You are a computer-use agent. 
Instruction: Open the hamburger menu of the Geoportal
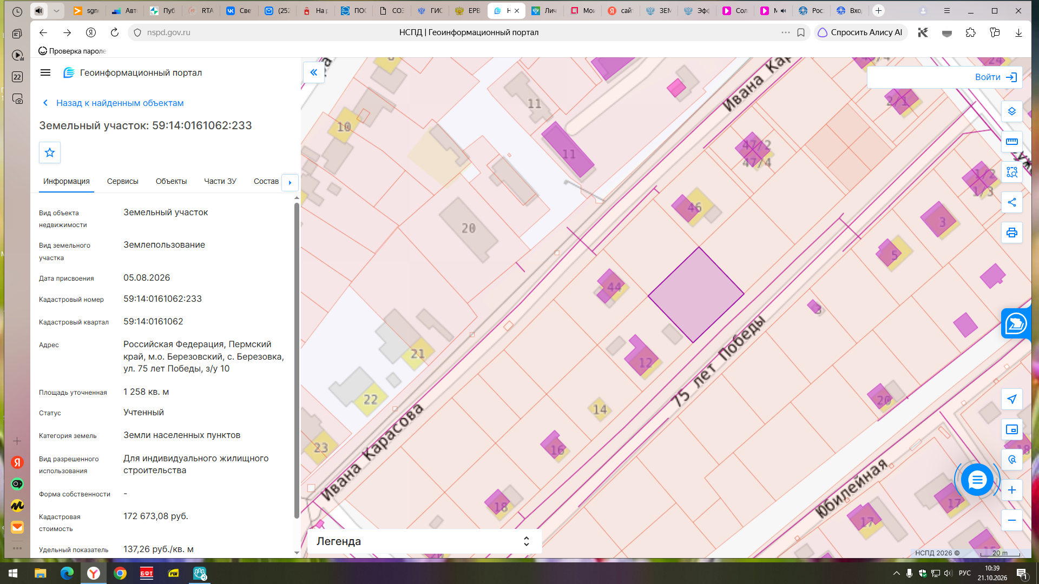[45, 72]
